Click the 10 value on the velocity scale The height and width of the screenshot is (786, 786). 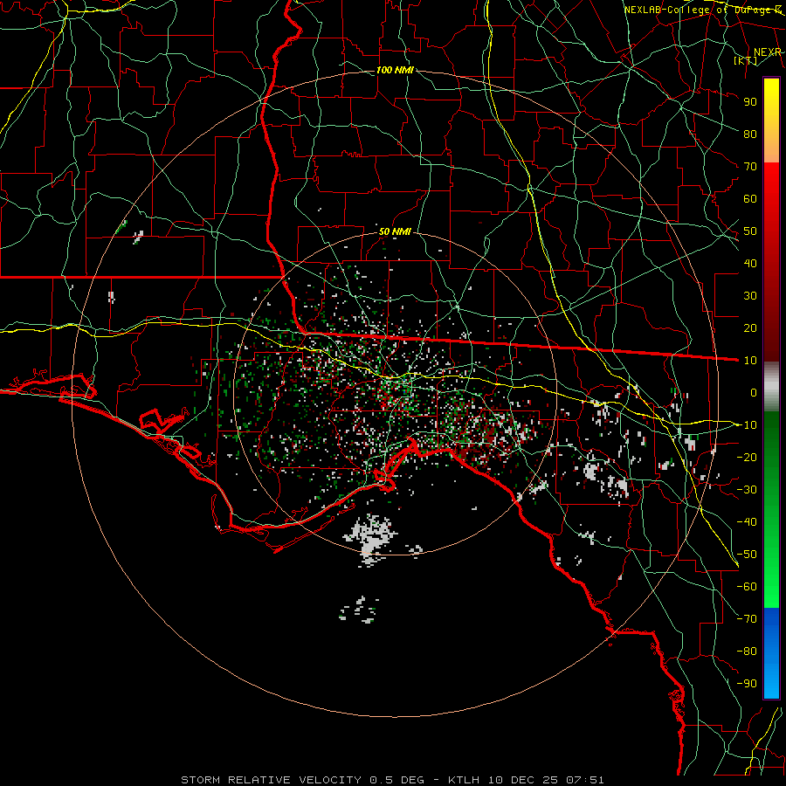pyautogui.click(x=750, y=361)
